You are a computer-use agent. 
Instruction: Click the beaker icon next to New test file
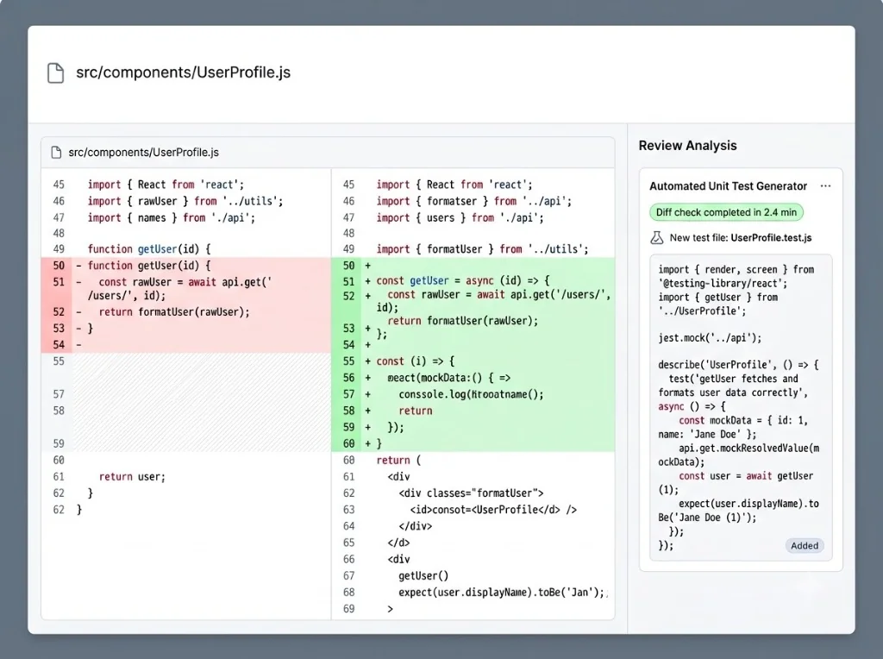[656, 238]
